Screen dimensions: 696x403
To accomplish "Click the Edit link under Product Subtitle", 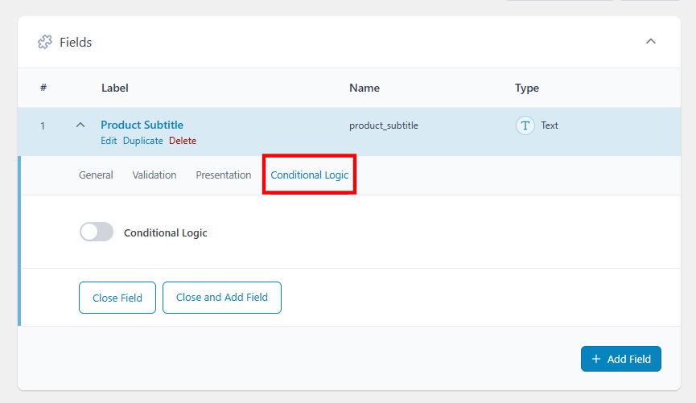I will click(109, 141).
